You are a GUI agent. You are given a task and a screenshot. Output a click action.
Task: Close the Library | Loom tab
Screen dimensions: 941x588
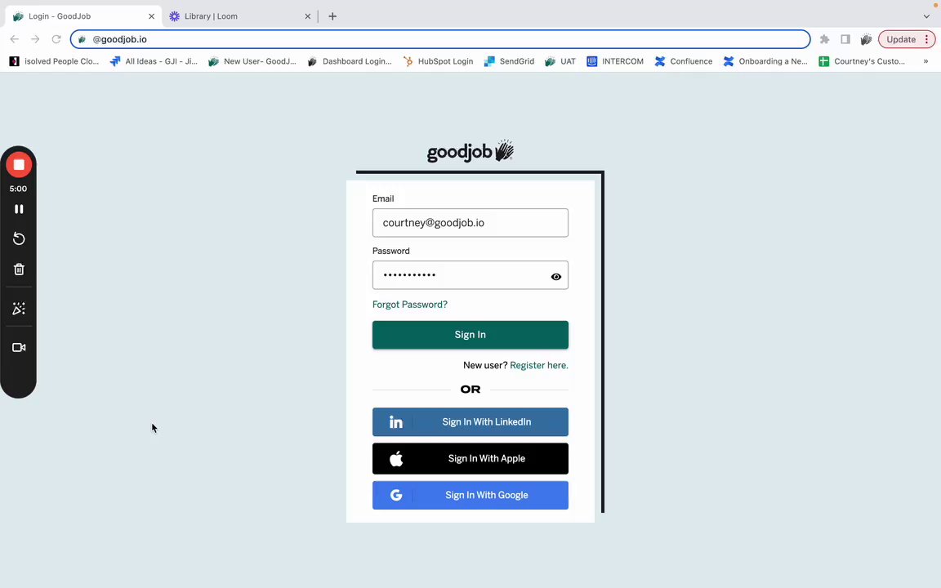click(x=308, y=16)
